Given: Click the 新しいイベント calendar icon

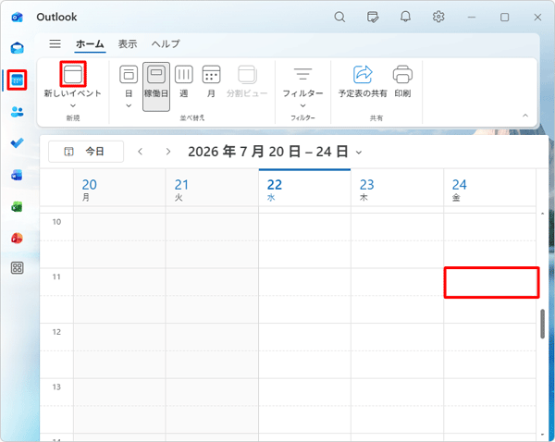Looking at the screenshot, I should 73,74.
